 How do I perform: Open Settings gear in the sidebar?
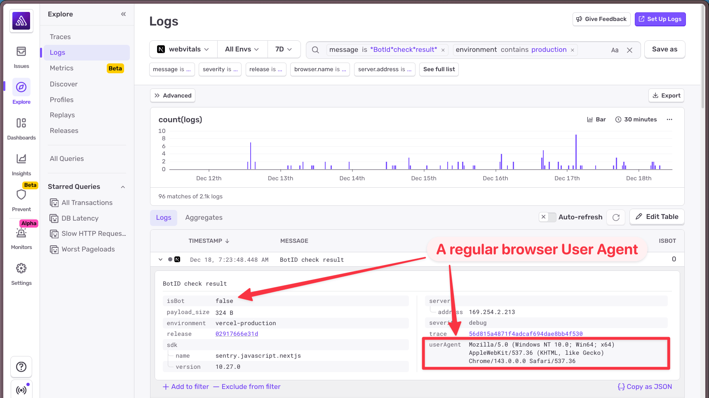(x=21, y=268)
